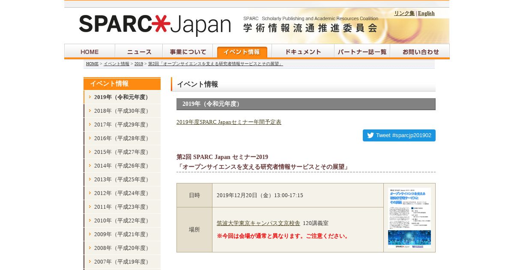Open 2019年度SPARC Japanセミナー年間予定表 link
Image resolution: width=514 pixels, height=270 pixels.
point(229,122)
